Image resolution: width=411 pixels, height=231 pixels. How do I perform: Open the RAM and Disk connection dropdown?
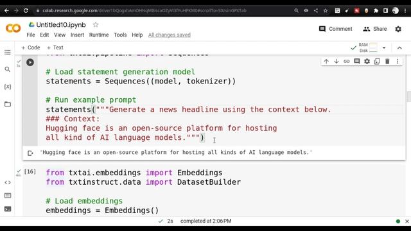(x=384, y=48)
